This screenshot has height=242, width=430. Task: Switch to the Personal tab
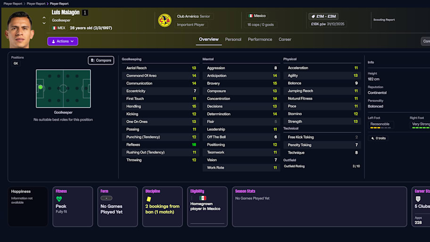(x=233, y=40)
